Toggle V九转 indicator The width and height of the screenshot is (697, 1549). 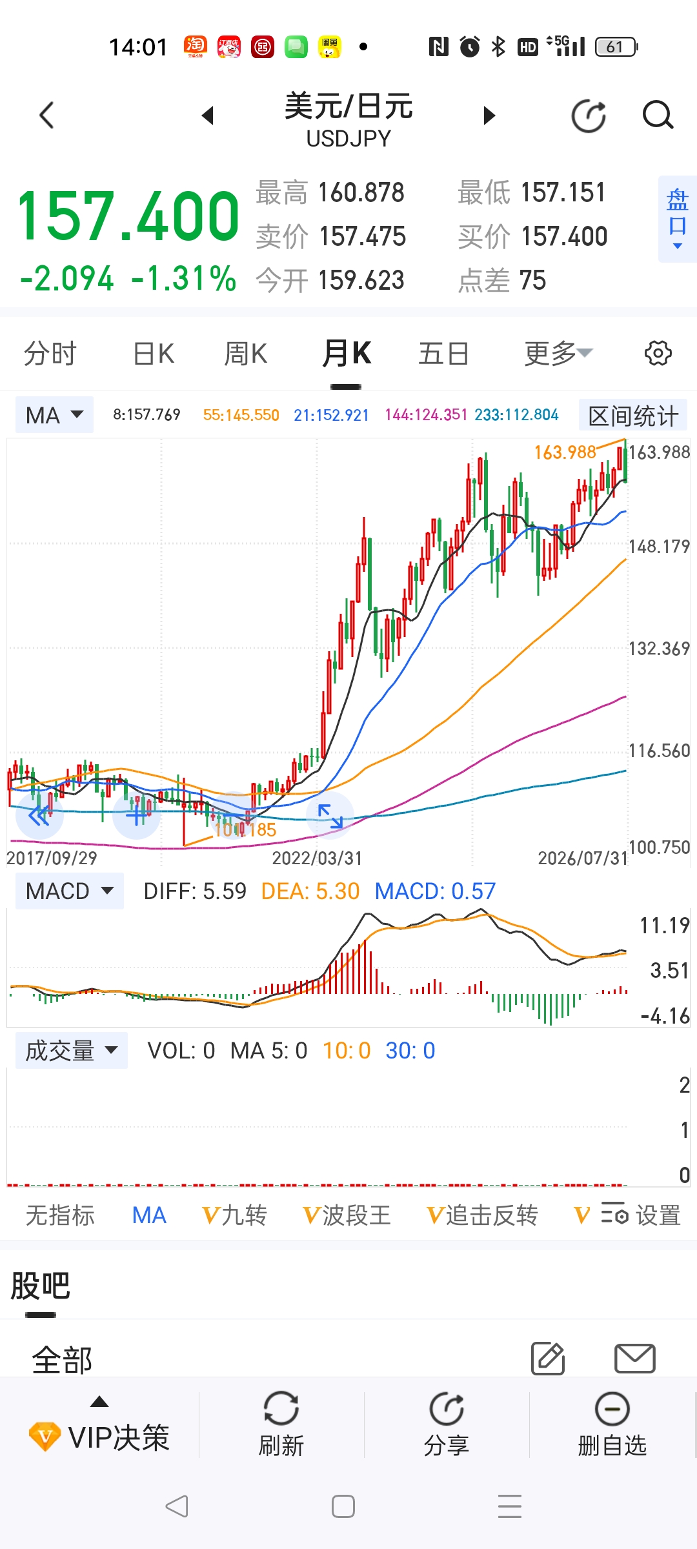coord(234,1215)
